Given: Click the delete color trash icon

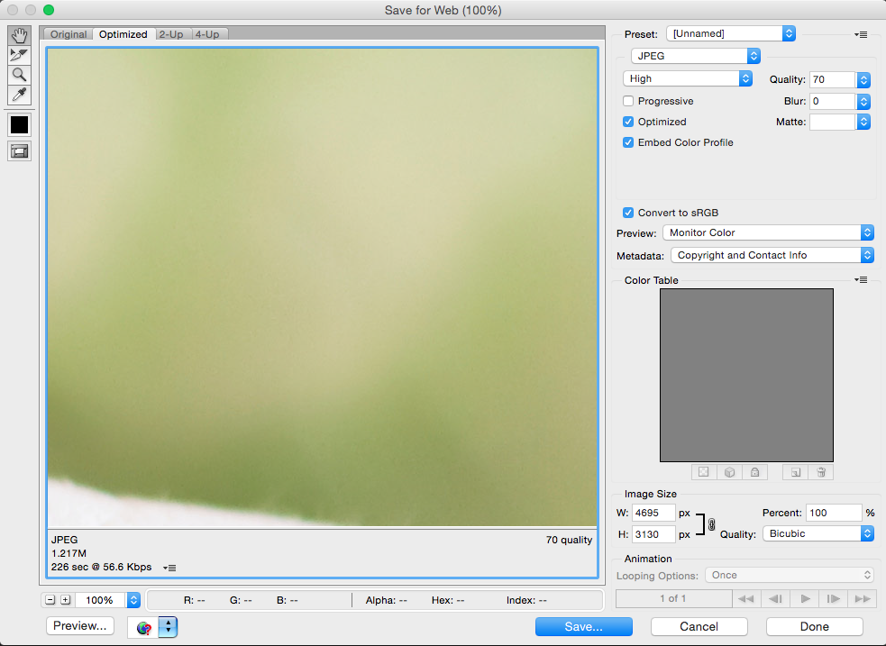Looking at the screenshot, I should coord(821,472).
